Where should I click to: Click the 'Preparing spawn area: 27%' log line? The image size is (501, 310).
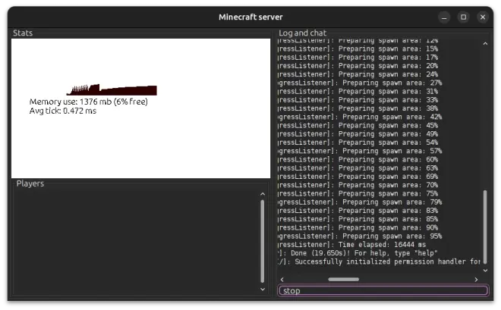click(x=360, y=83)
